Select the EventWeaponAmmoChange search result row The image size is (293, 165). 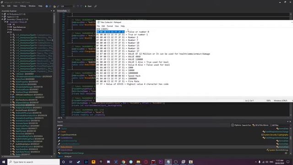72,153
